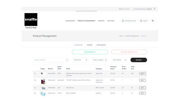Click price £12.00
The image size is (180, 110).
pyautogui.click(x=113, y=93)
